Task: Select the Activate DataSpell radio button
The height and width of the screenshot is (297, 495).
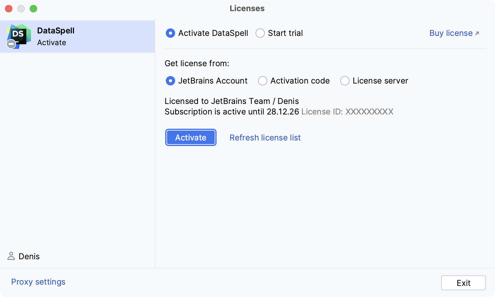Action: [x=170, y=33]
